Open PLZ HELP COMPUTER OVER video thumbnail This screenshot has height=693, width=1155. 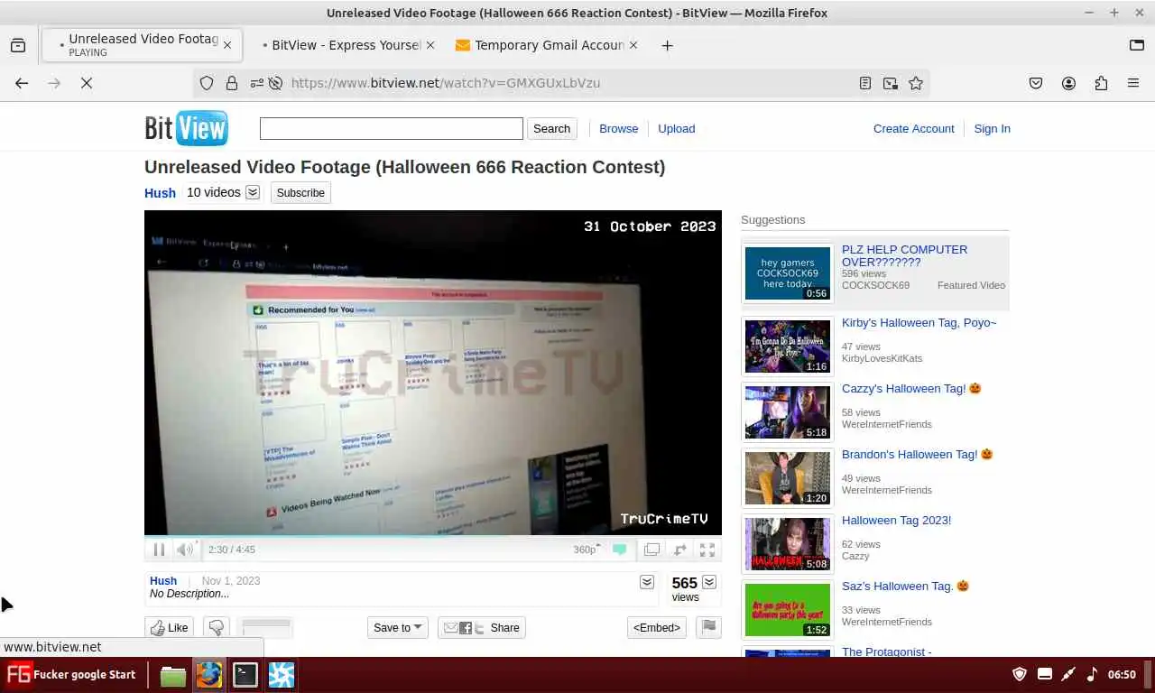click(788, 273)
